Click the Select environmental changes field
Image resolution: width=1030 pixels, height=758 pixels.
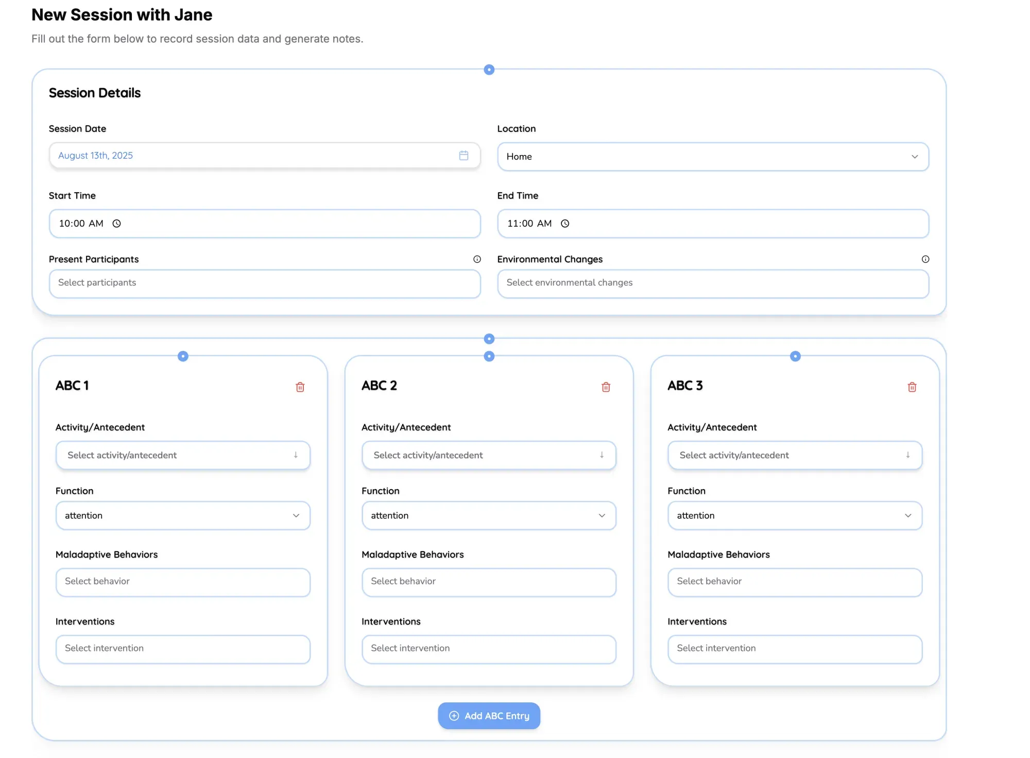coord(713,284)
